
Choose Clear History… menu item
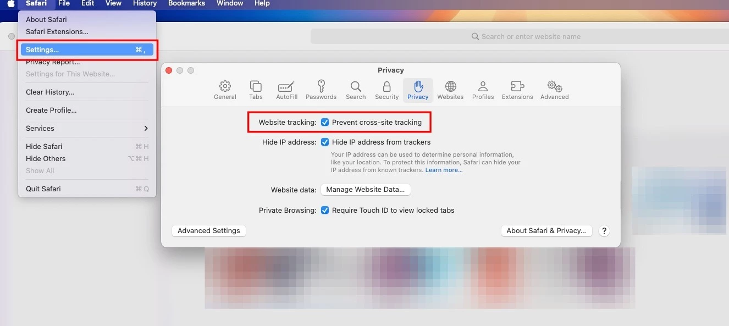click(x=87, y=92)
